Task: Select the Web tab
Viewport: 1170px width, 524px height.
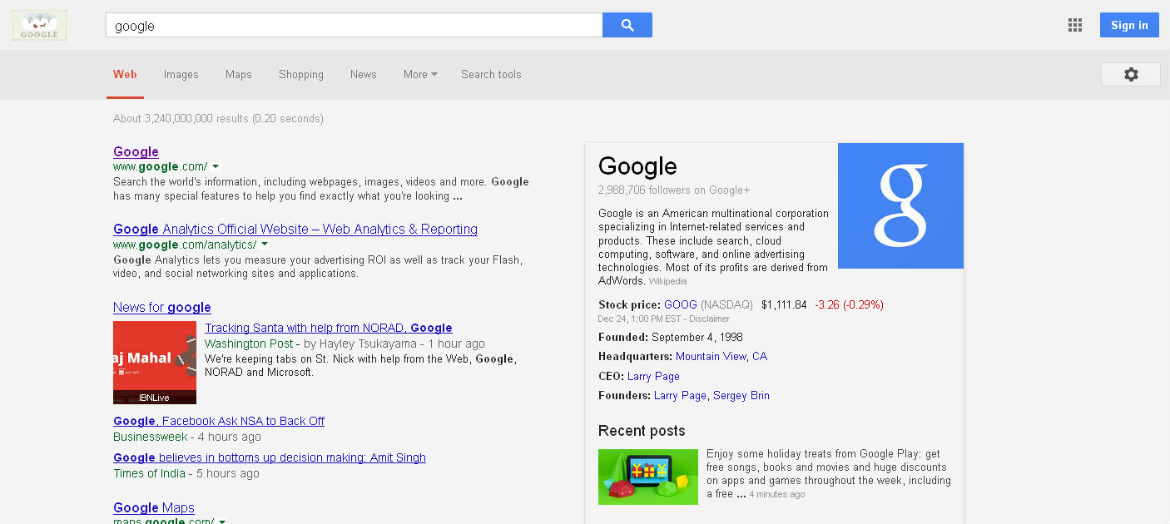Action: (x=125, y=74)
